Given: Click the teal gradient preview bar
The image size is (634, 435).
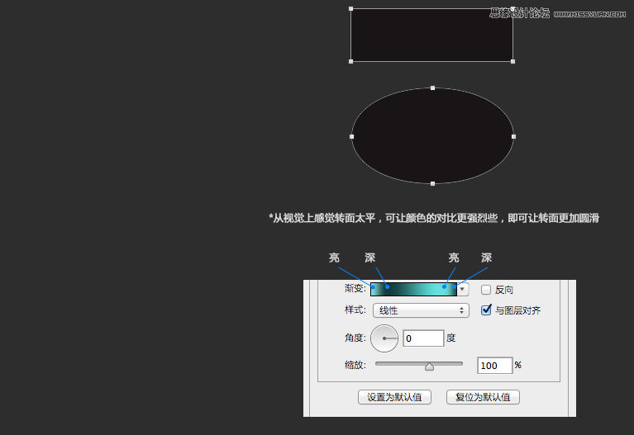Looking at the screenshot, I should point(413,289).
